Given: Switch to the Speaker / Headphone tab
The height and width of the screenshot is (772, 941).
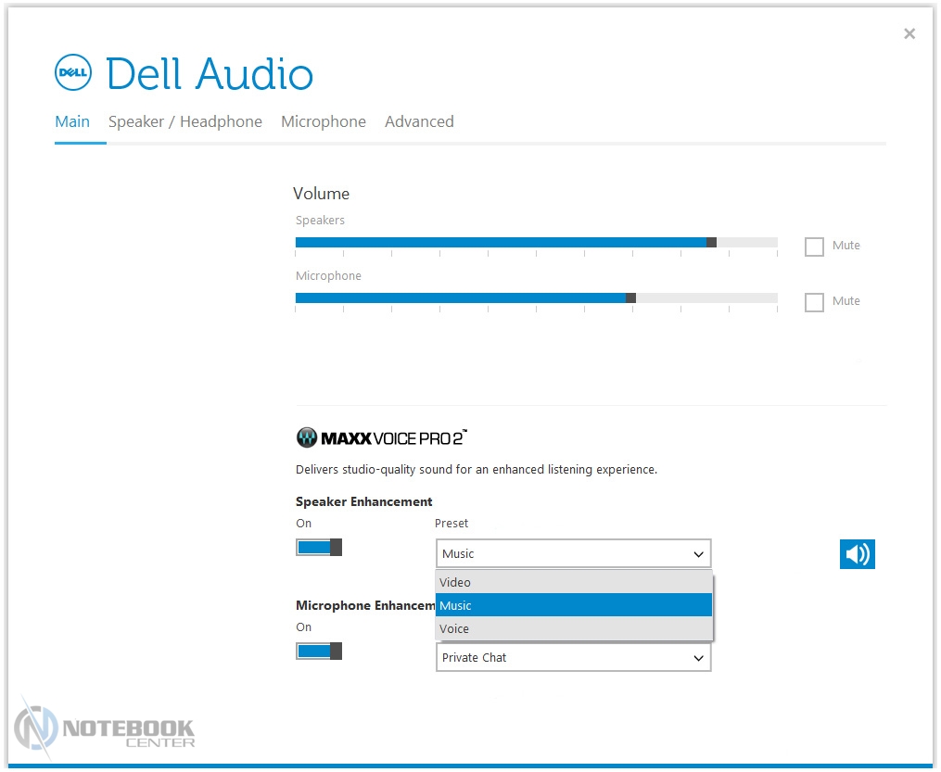Looking at the screenshot, I should (184, 121).
